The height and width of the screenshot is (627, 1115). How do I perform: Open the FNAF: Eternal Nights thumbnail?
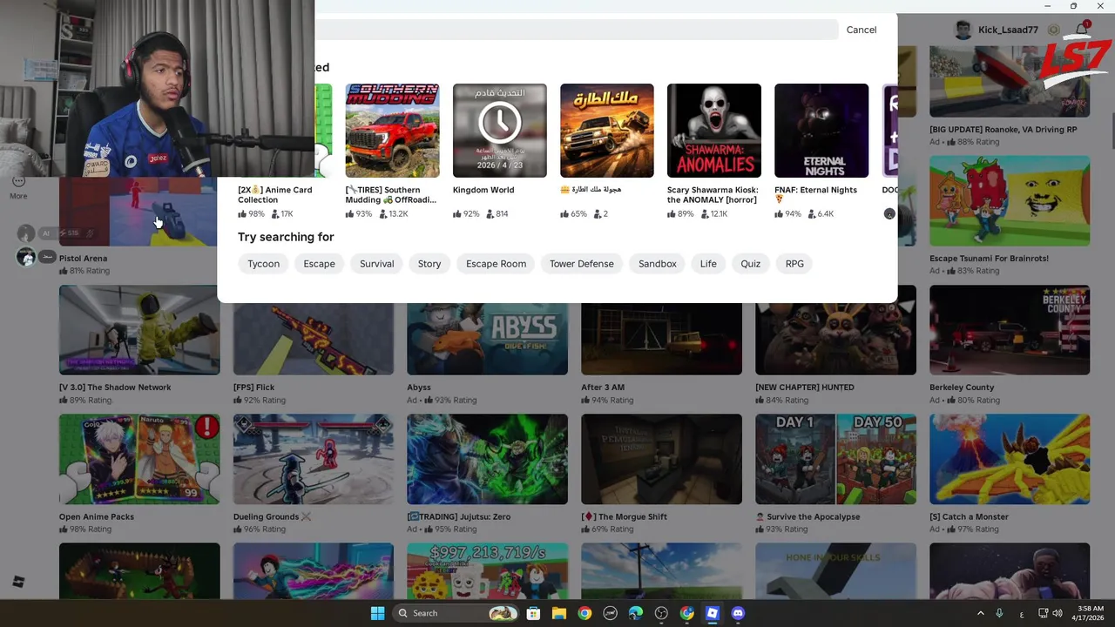(821, 131)
